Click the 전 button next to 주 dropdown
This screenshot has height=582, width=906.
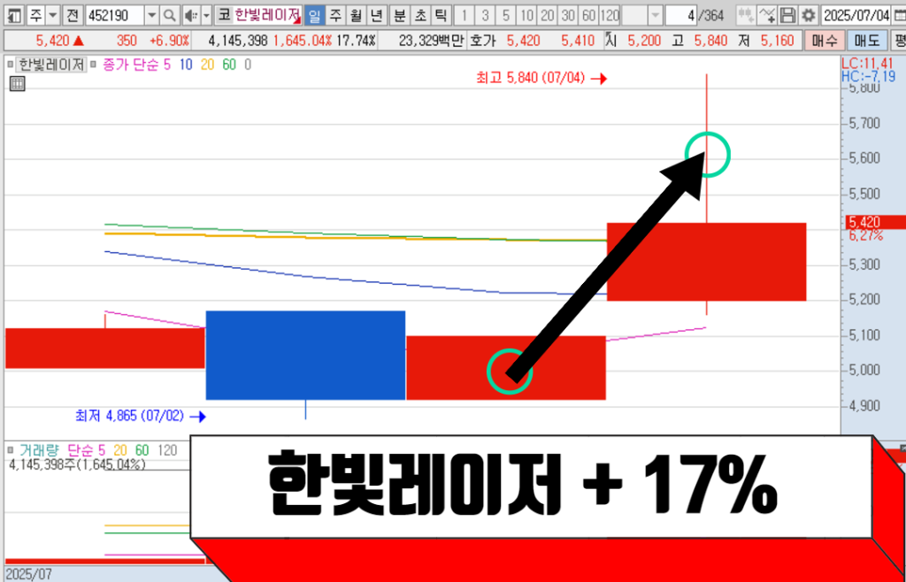pos(72,15)
